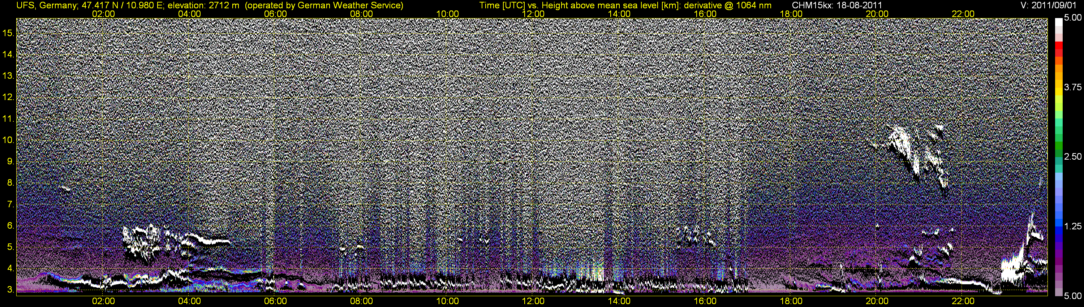The height and width of the screenshot is (307, 1084).
Task: Click the 5.00 value beside the colorbar's white end
Action: click(x=1073, y=18)
